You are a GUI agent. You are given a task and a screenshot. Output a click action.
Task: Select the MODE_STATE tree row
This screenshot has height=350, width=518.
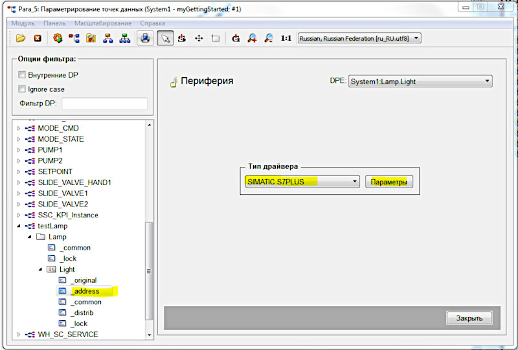(x=61, y=139)
